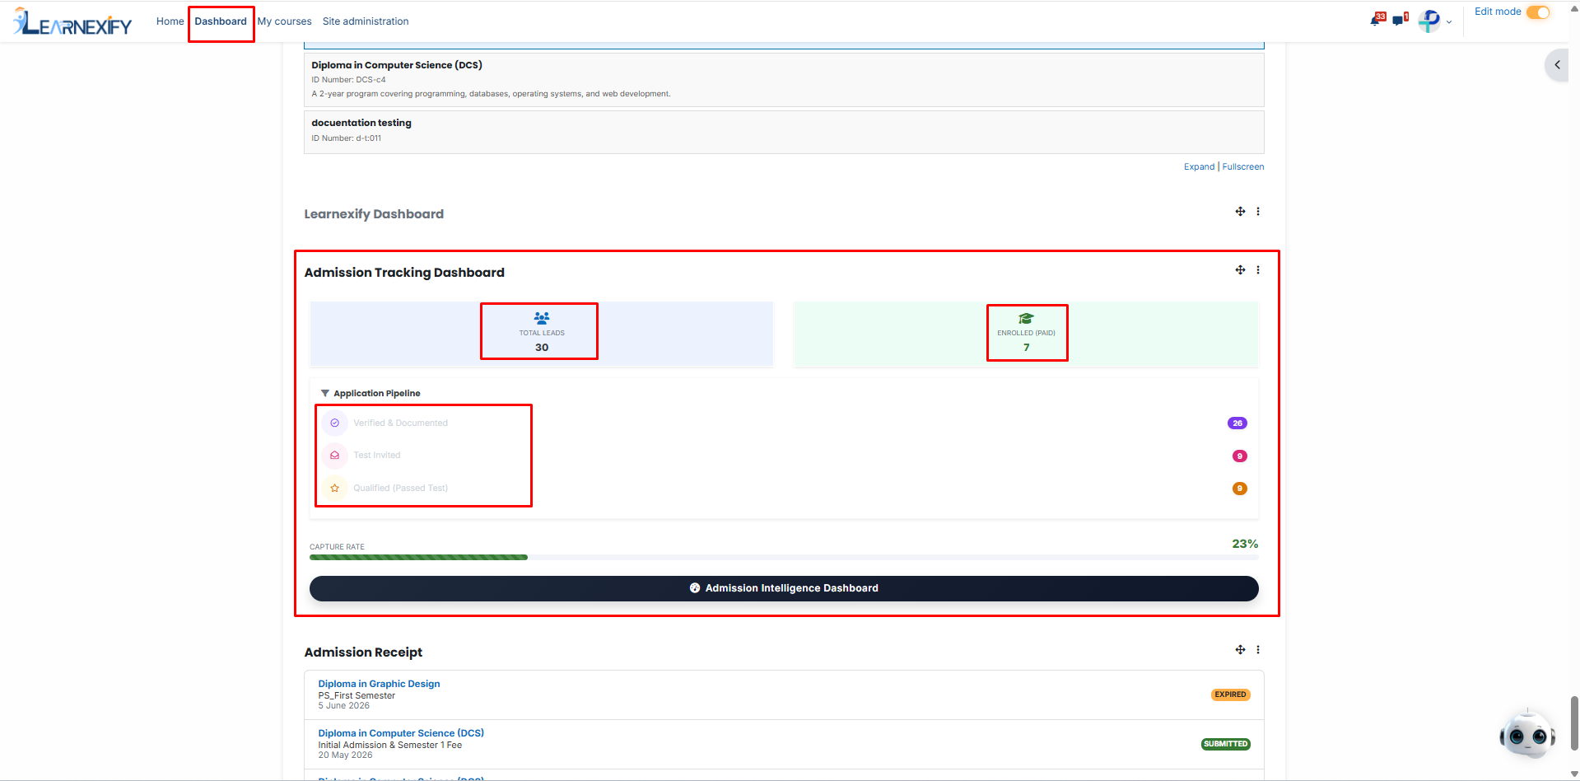Click the SUBMITTED status badge

click(x=1225, y=744)
